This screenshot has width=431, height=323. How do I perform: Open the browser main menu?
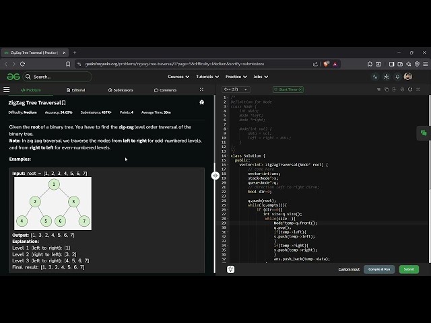coord(425,64)
